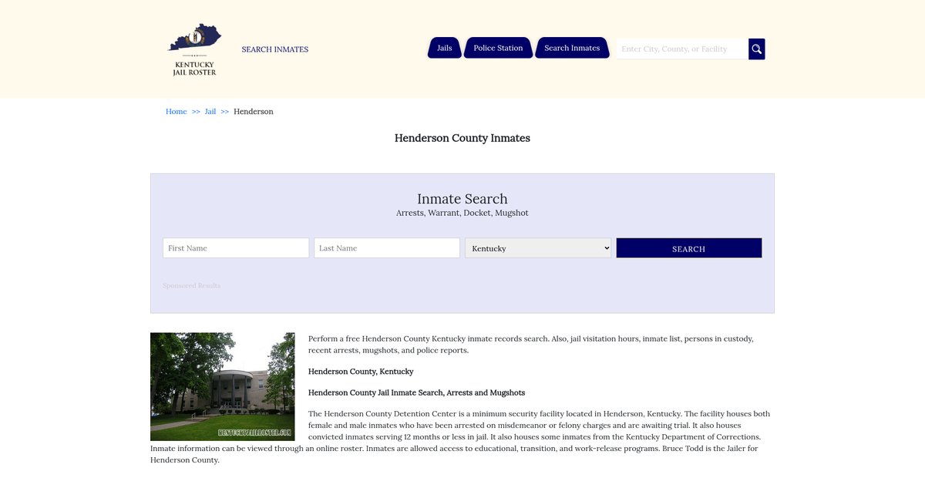Open the Henderson County jail building photo
Image resolution: width=925 pixels, height=478 pixels.
pos(223,387)
